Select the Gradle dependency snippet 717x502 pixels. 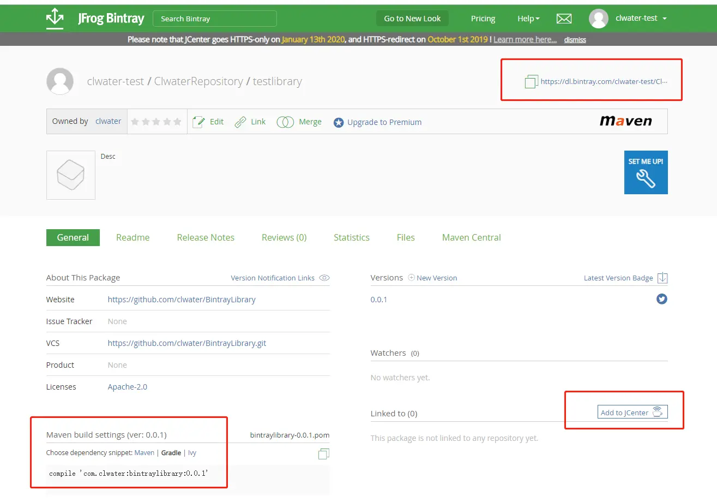click(171, 453)
